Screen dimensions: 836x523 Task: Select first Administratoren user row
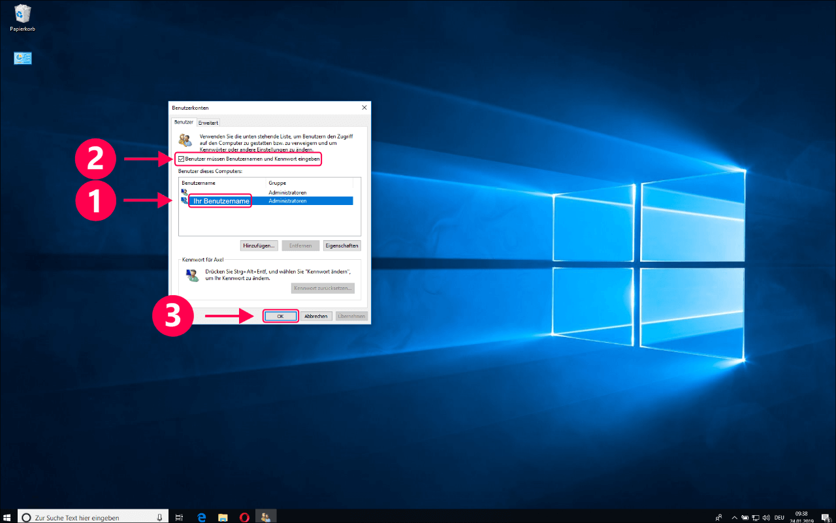266,193
